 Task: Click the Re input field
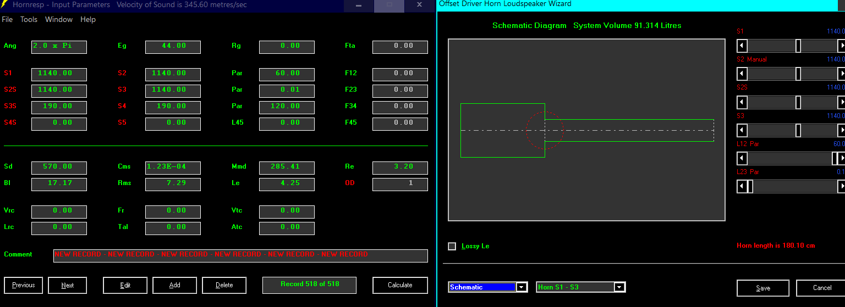(400, 168)
